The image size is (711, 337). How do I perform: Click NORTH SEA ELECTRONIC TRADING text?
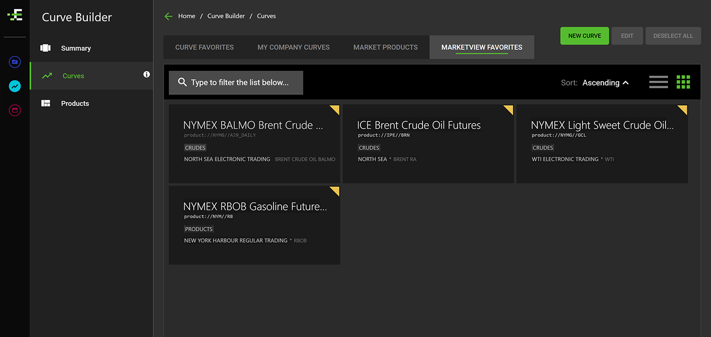pyautogui.click(x=227, y=159)
